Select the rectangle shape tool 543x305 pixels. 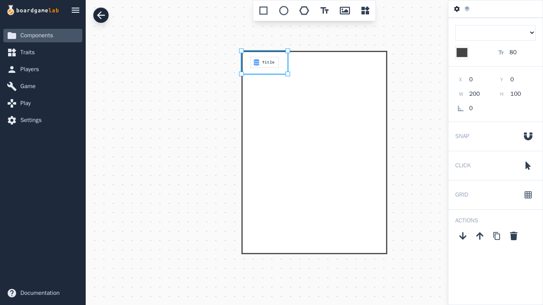(x=263, y=11)
